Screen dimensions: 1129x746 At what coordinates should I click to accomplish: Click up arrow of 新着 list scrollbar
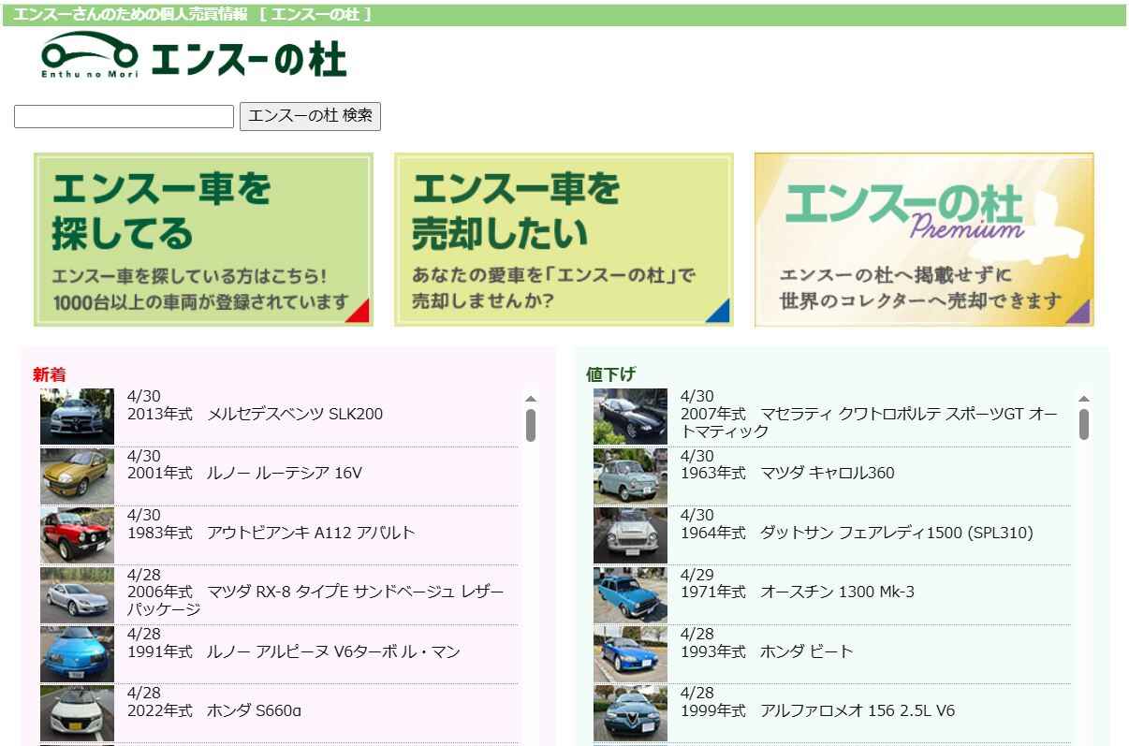click(531, 399)
